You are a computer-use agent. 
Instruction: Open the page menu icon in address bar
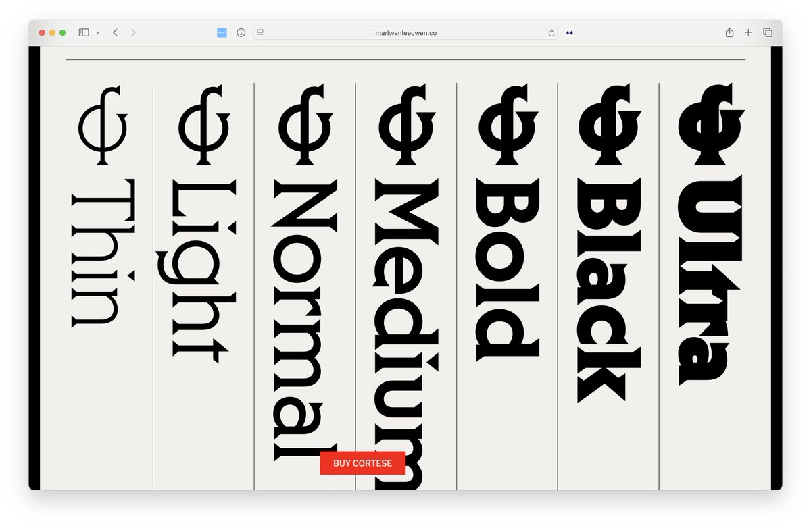tap(260, 32)
